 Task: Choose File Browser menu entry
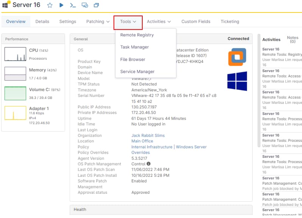click(x=132, y=59)
